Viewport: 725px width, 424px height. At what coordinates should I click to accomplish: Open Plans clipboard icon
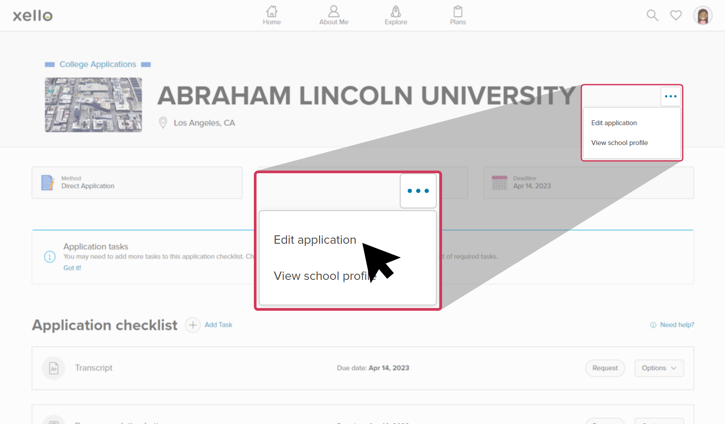[458, 15]
